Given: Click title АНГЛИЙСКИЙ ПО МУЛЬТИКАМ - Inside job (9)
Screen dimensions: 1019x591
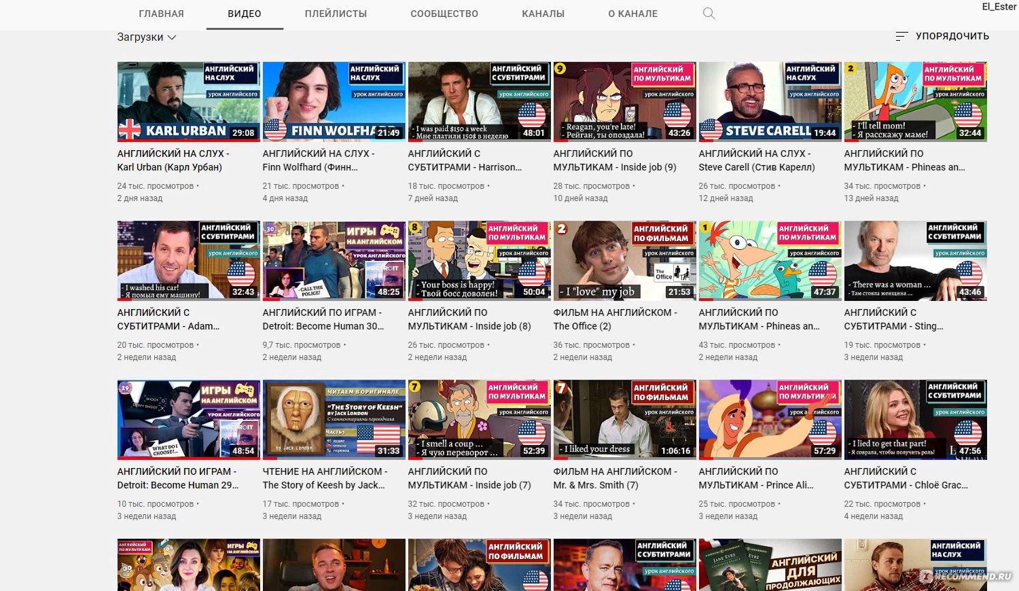Looking at the screenshot, I should pos(615,160).
